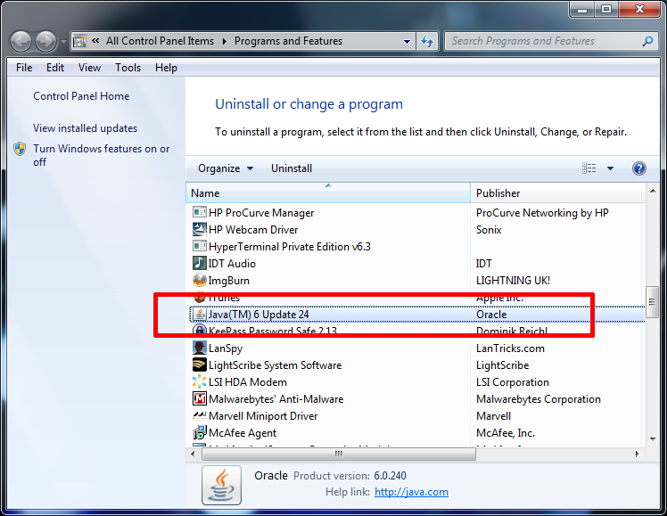This screenshot has height=516, width=667.
Task: Click the ImgBurn flame disc icon
Action: [199, 280]
